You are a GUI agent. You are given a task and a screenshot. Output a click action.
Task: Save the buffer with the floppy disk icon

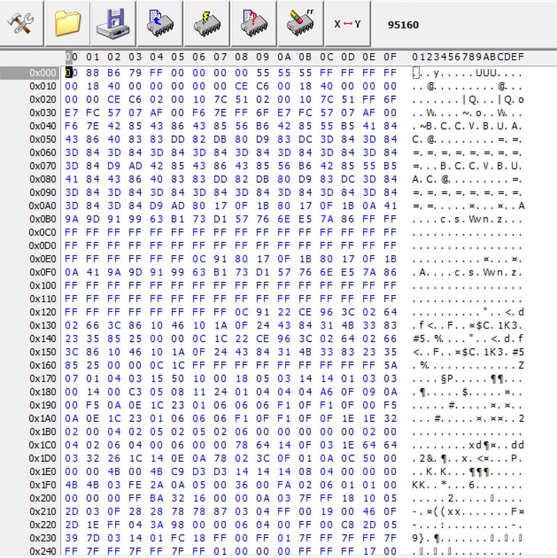114,24
